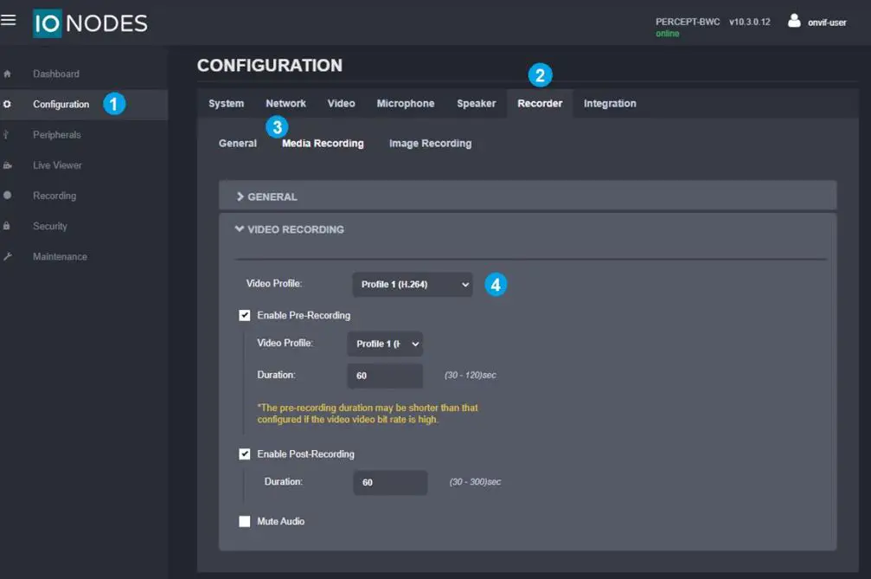Open the Microphone tab
Viewport: 871px width, 579px height.
pyautogui.click(x=406, y=103)
